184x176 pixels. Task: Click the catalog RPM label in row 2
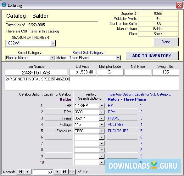click(68, 112)
